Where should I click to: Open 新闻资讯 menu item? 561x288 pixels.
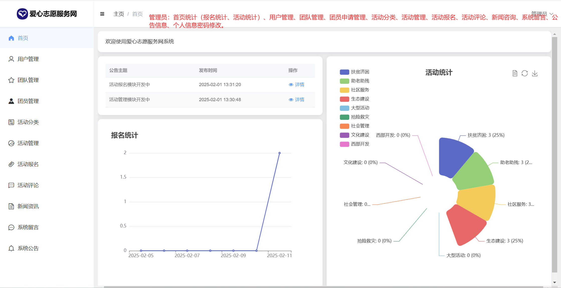[x=28, y=206]
